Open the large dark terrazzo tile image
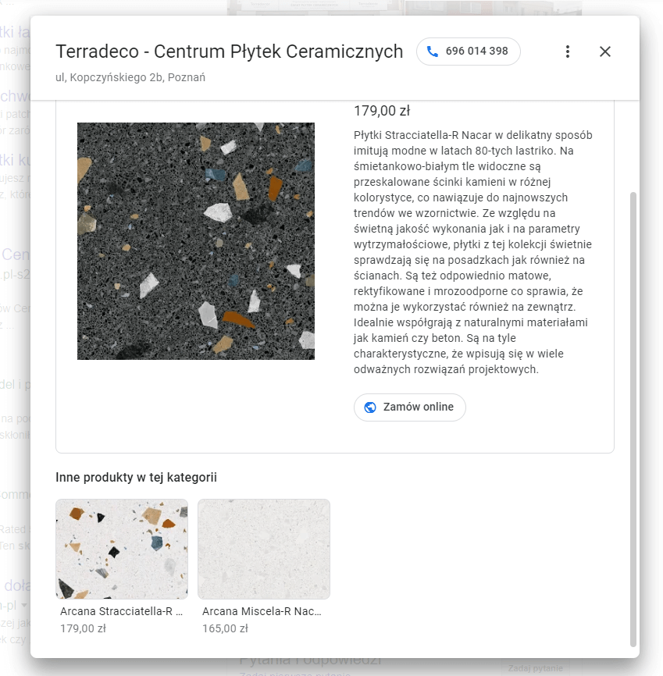The height and width of the screenshot is (676, 663). click(x=196, y=241)
